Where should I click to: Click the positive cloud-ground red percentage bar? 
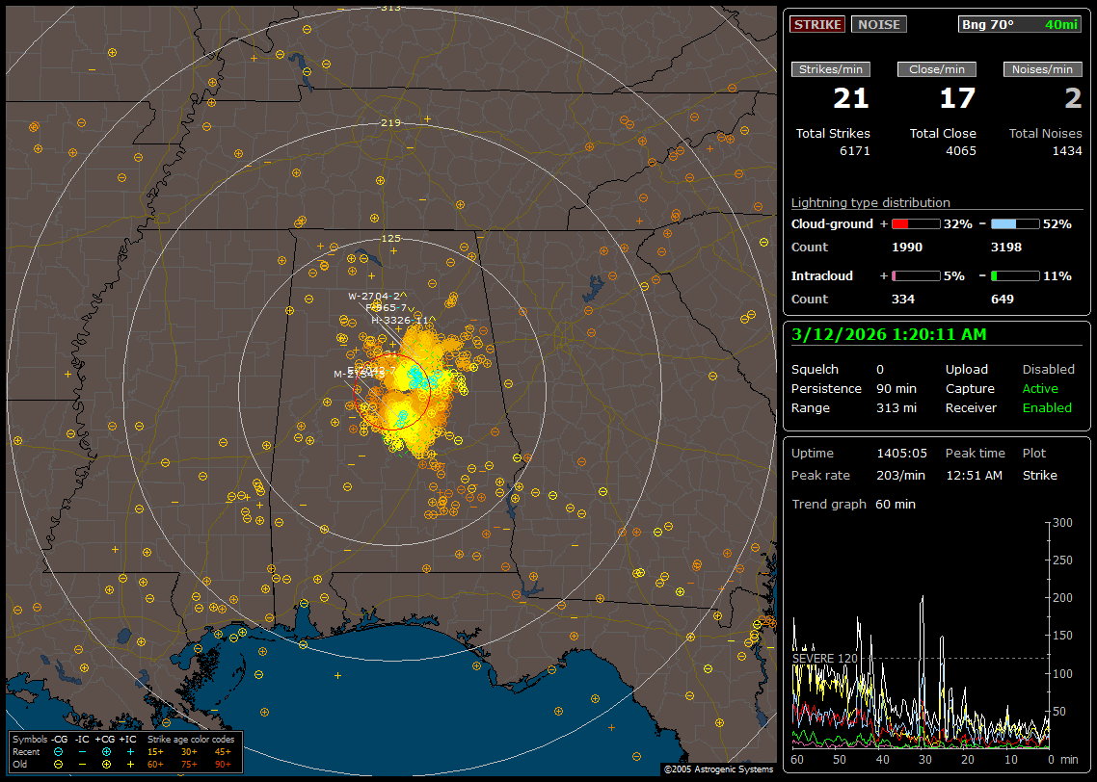tap(915, 223)
